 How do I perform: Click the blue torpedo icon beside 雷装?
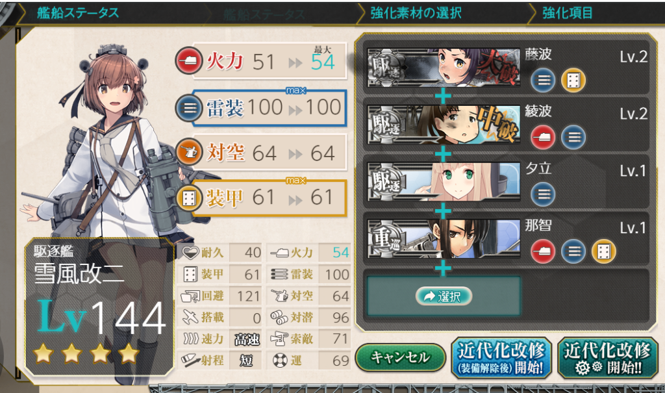(188, 108)
